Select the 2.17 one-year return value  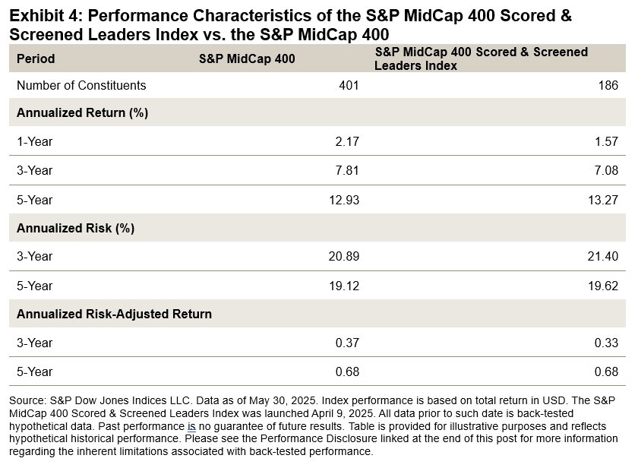click(x=347, y=141)
